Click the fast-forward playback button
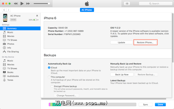 (28, 4)
